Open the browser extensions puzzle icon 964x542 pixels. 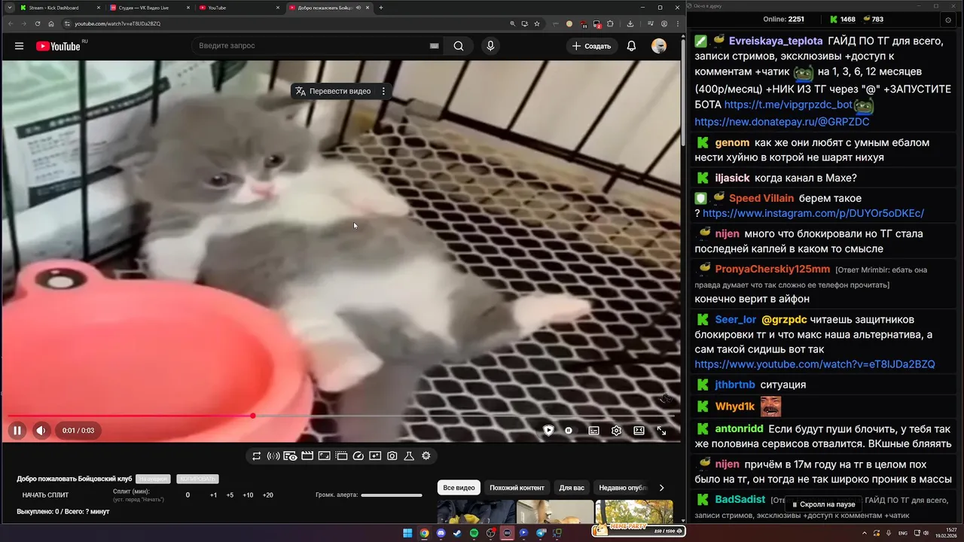tap(610, 23)
